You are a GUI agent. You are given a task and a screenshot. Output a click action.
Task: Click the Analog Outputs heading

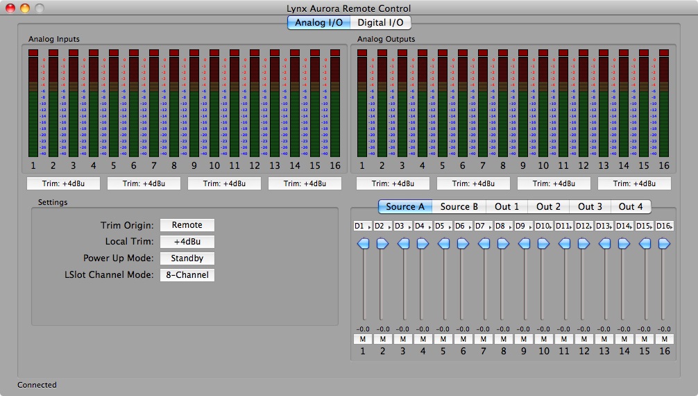tap(386, 39)
